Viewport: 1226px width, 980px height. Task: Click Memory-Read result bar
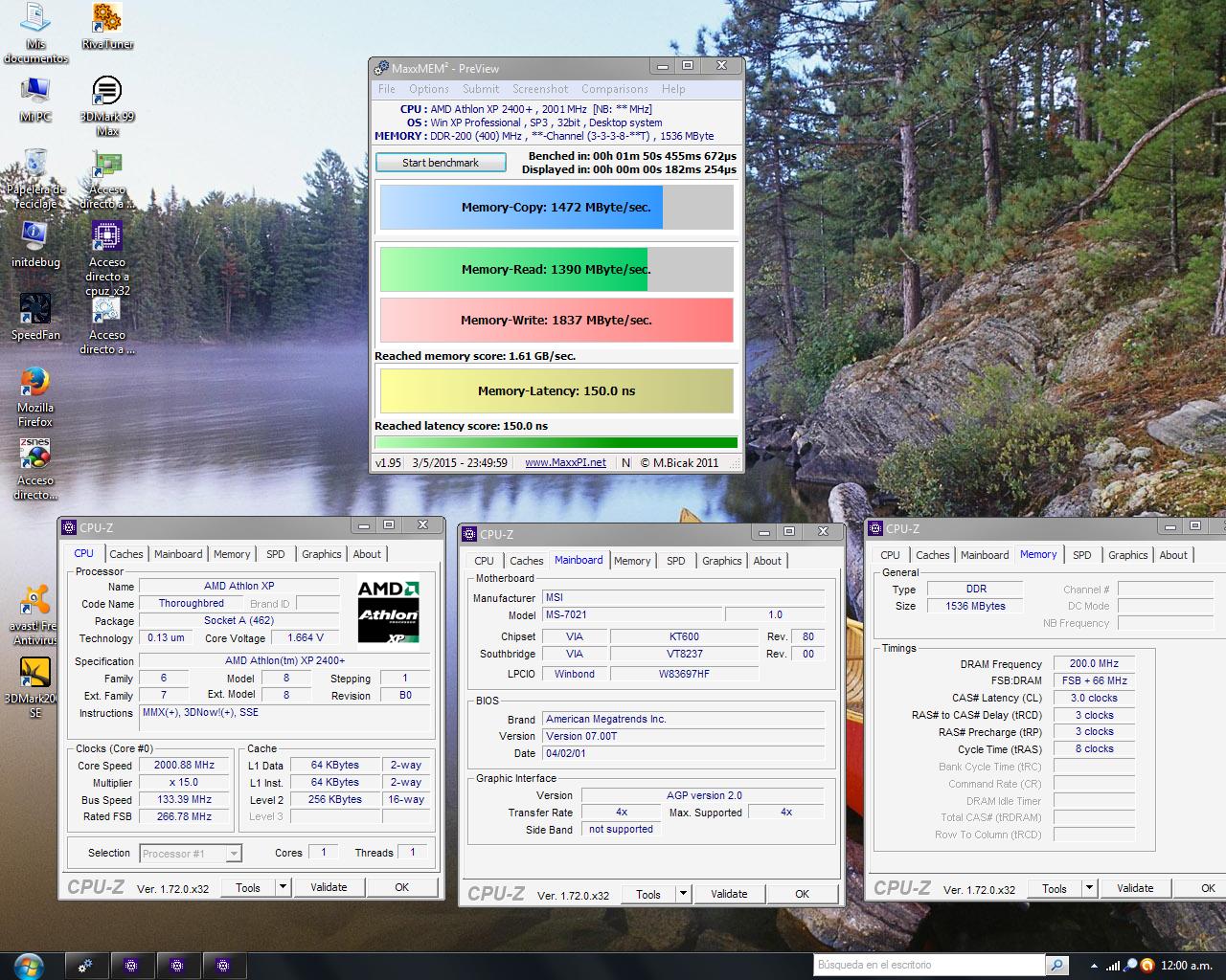coord(556,269)
